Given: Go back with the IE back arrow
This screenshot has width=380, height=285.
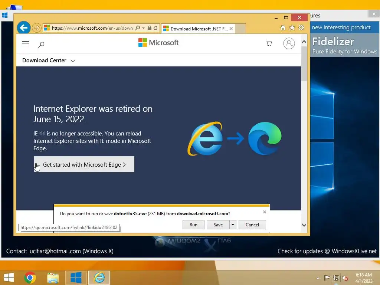Looking at the screenshot, I should (x=24, y=28).
